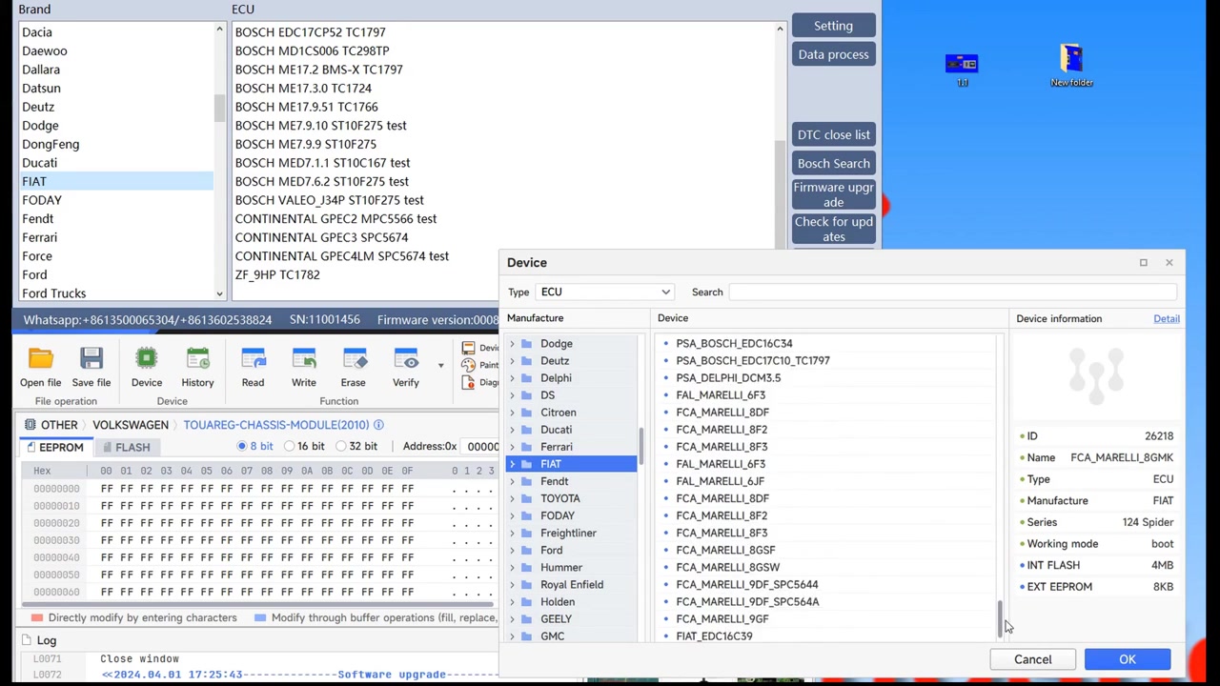The width and height of the screenshot is (1220, 686).
Task: Expand the Freightliner manufacturer tree node
Action: pos(513,533)
